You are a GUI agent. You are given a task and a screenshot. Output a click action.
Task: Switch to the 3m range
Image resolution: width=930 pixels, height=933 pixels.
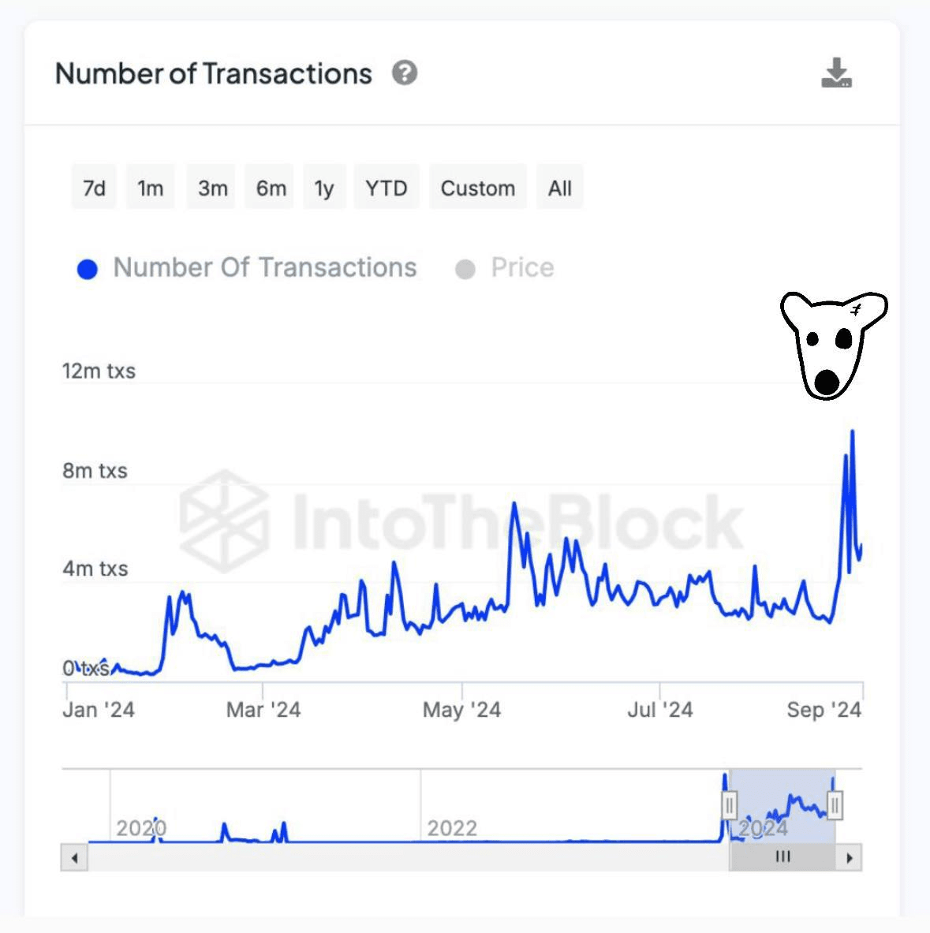point(212,188)
